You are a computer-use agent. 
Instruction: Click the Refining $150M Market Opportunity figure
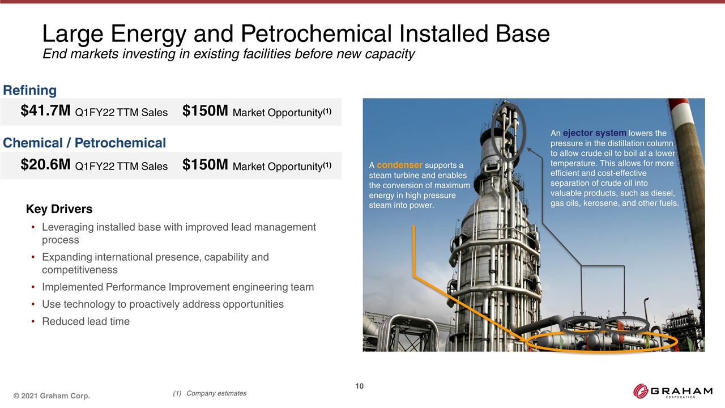(x=257, y=112)
